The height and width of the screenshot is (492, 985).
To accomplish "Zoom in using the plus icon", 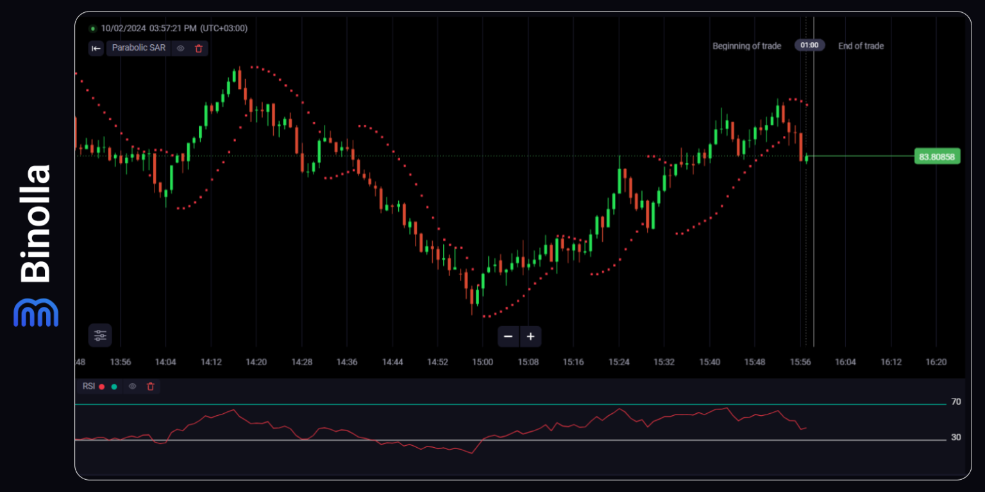I will (x=530, y=336).
